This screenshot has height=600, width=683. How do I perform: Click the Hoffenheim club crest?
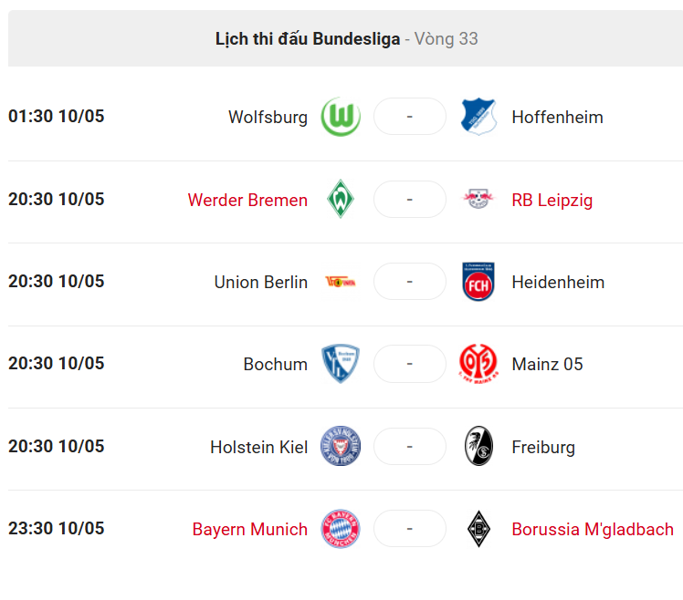478,117
